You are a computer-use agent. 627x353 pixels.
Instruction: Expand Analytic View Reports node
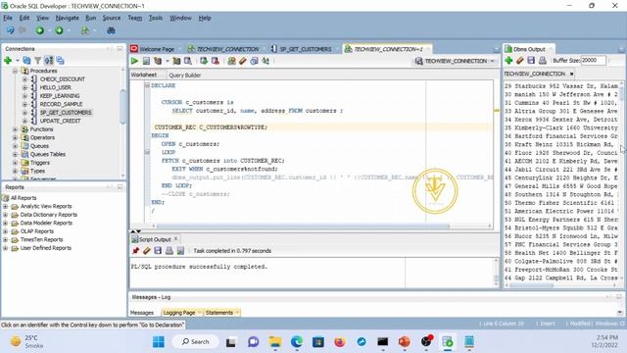point(5,207)
